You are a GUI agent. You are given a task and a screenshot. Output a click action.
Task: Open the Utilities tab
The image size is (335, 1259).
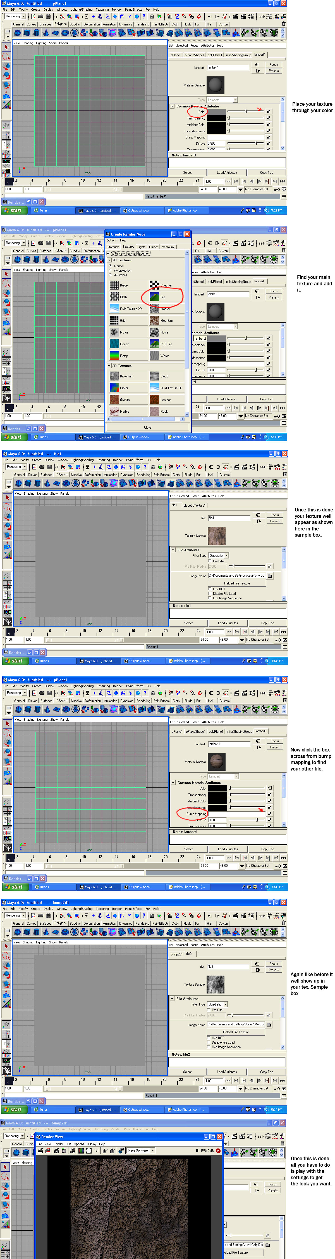(x=154, y=247)
